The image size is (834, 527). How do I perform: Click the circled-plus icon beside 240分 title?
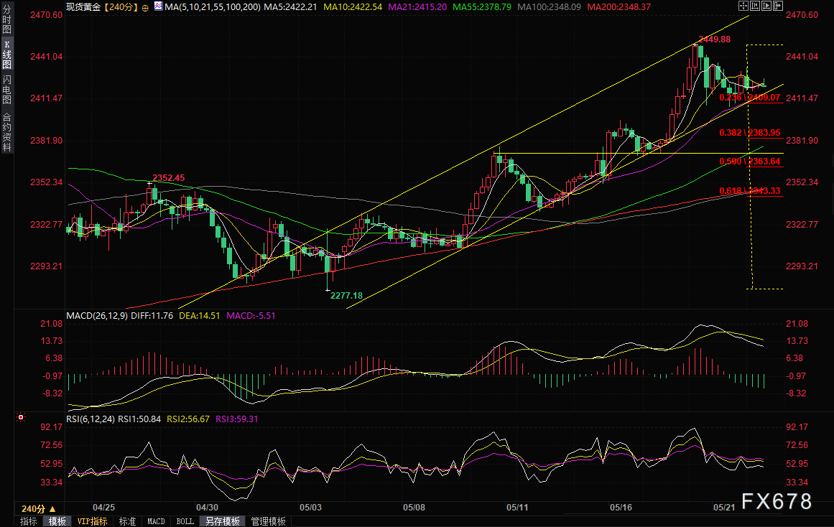click(x=144, y=7)
